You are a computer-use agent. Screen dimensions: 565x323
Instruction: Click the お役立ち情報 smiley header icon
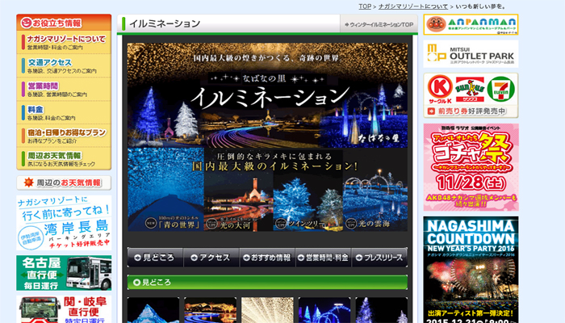point(27,23)
